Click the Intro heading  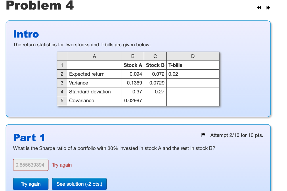pos(26,34)
